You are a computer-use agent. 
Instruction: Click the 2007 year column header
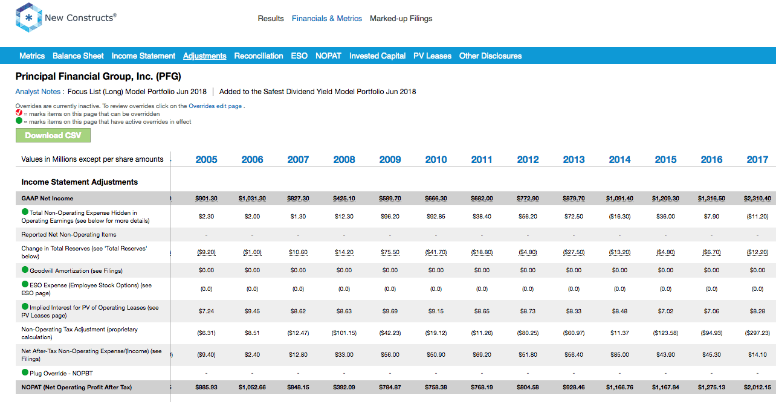click(298, 159)
